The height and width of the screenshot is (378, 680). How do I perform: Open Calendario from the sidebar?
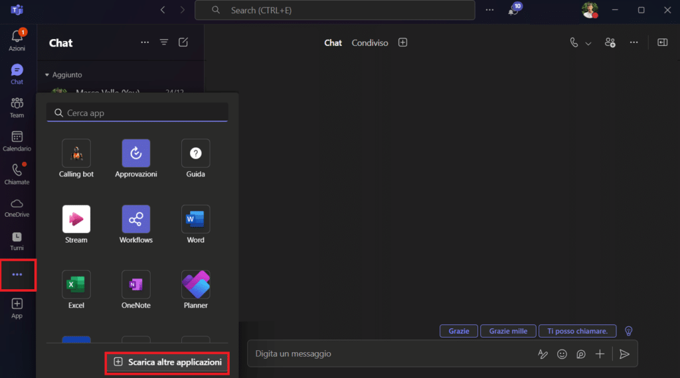(x=17, y=141)
